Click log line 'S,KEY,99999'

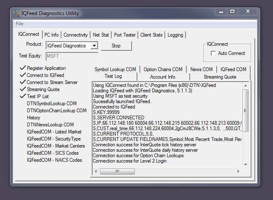click(x=106, y=112)
